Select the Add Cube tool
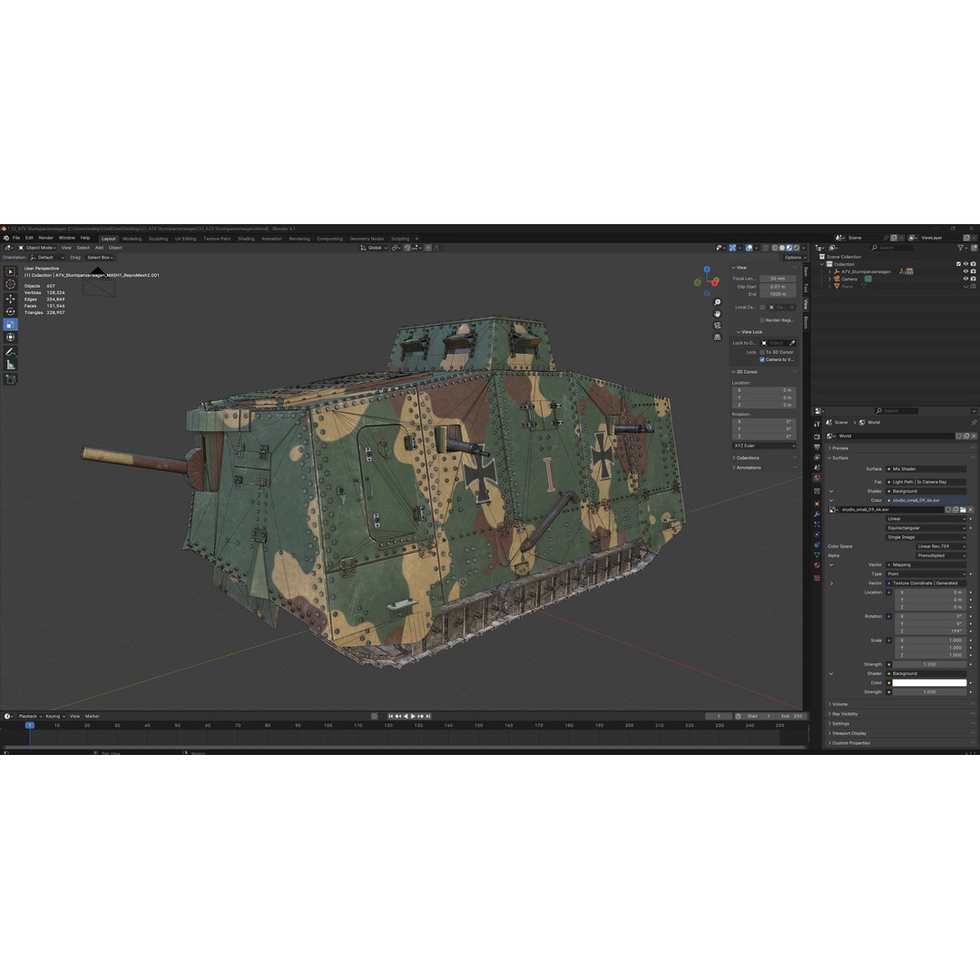Viewport: 980px width, 980px height. 10,379
